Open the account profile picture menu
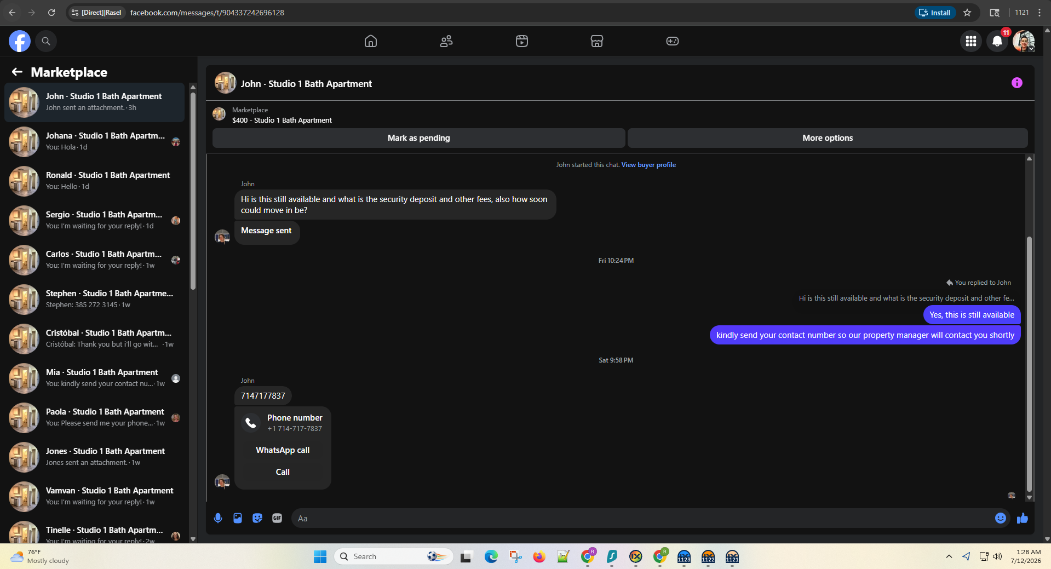Screen dimensions: 1051x569 1023,41
